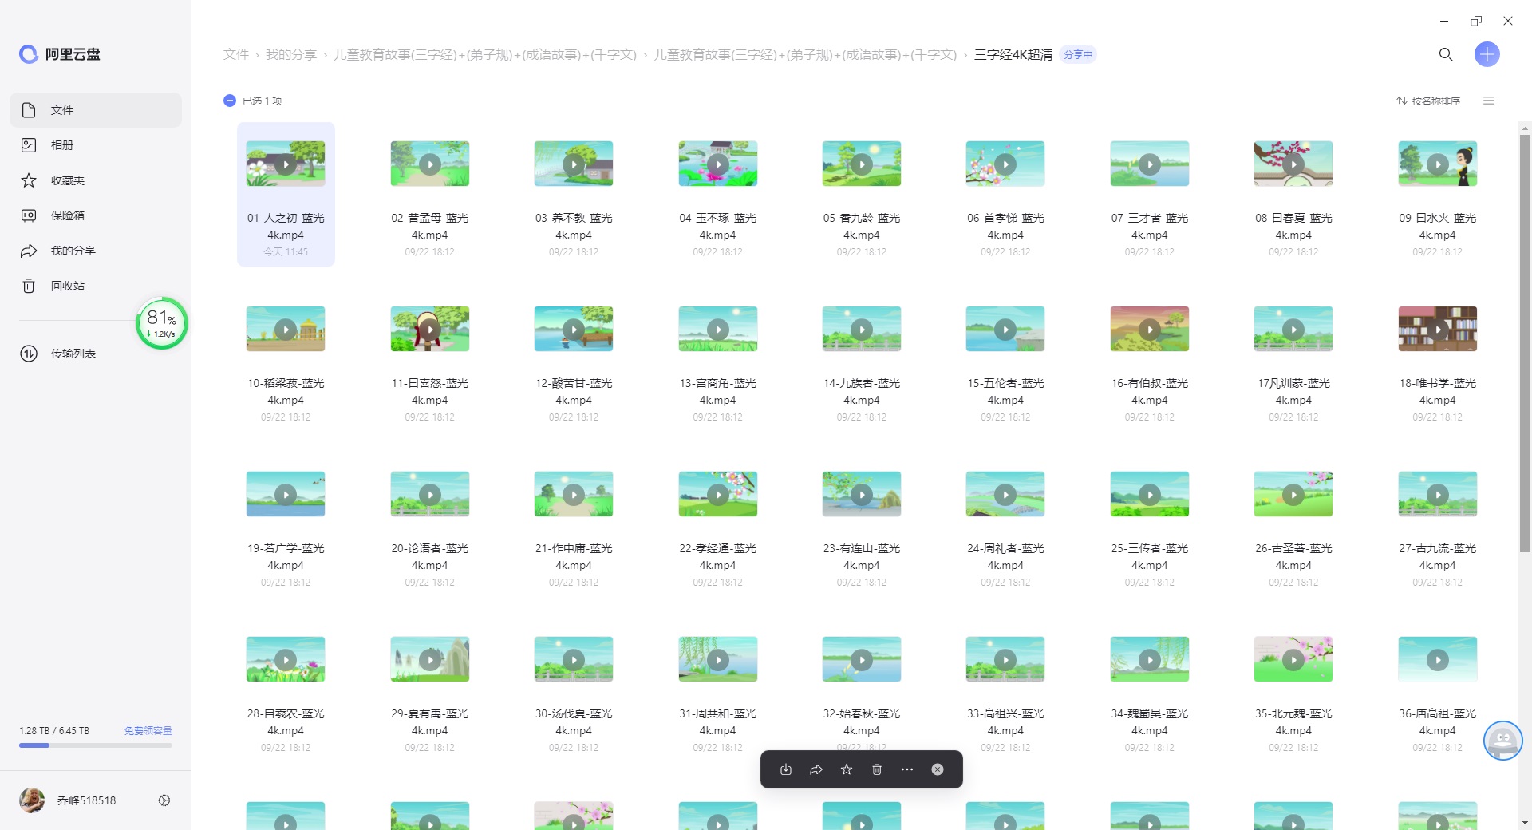Click the share arrow in floating toolbar
Screen dimensions: 1532x830
click(816, 769)
